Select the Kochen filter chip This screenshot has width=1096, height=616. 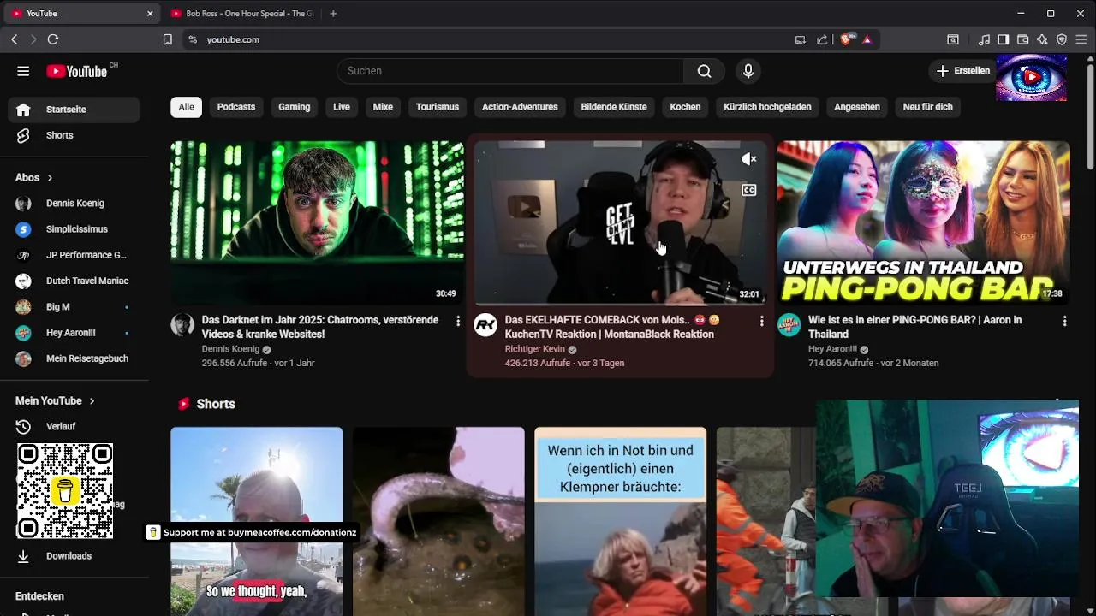pyautogui.click(x=685, y=107)
